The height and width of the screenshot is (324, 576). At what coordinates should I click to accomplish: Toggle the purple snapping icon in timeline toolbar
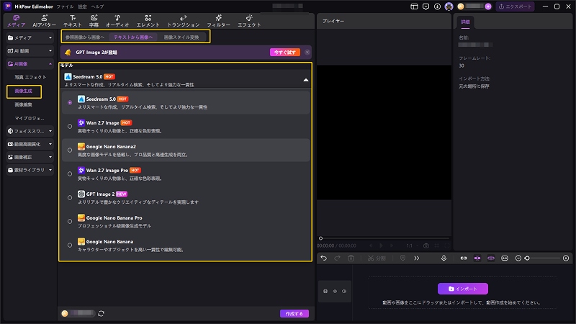coord(477,258)
